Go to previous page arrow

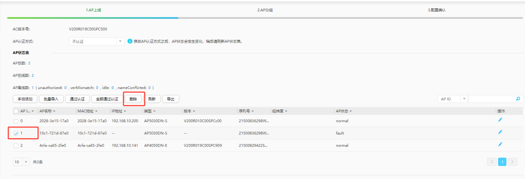click(x=492, y=162)
